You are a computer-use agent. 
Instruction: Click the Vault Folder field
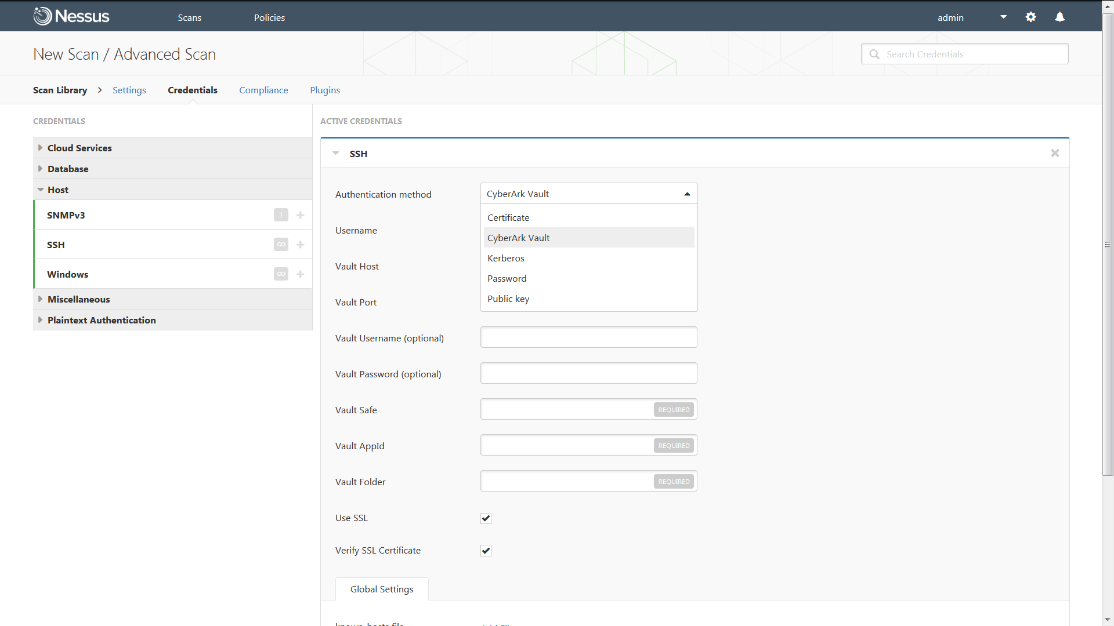(588, 481)
